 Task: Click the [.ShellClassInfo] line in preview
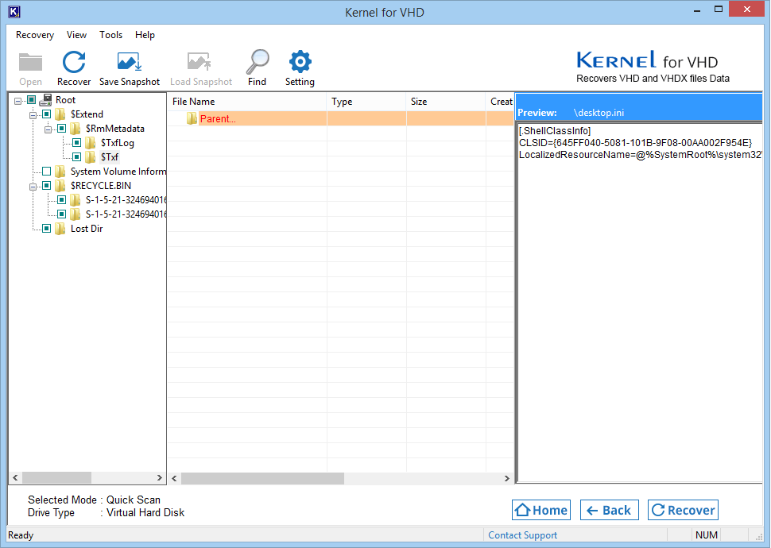[555, 131]
